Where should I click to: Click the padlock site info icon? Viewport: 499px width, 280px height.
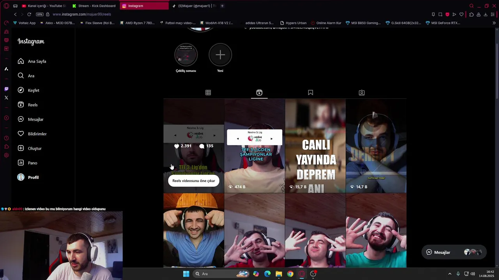(48, 14)
